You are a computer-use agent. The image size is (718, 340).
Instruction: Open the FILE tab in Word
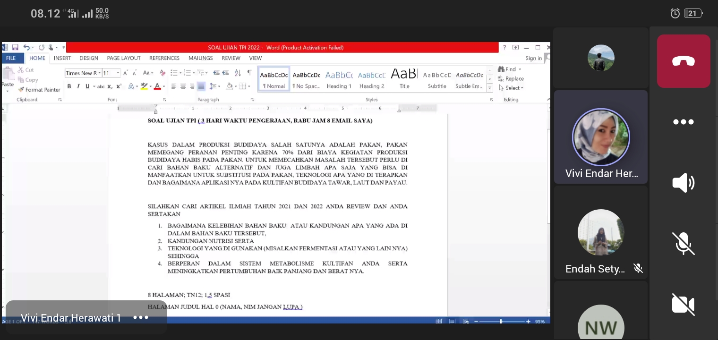(x=11, y=58)
